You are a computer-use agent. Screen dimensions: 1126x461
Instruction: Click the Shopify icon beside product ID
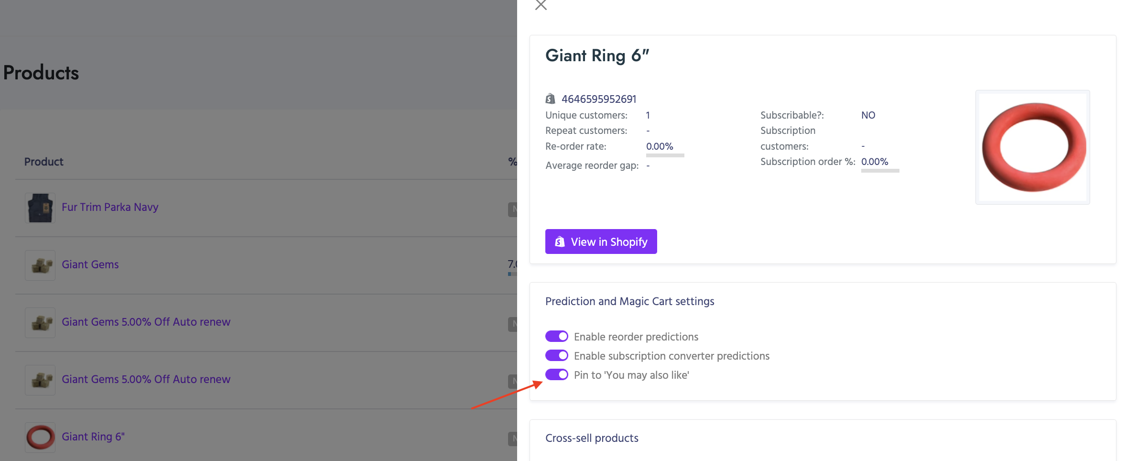551,99
